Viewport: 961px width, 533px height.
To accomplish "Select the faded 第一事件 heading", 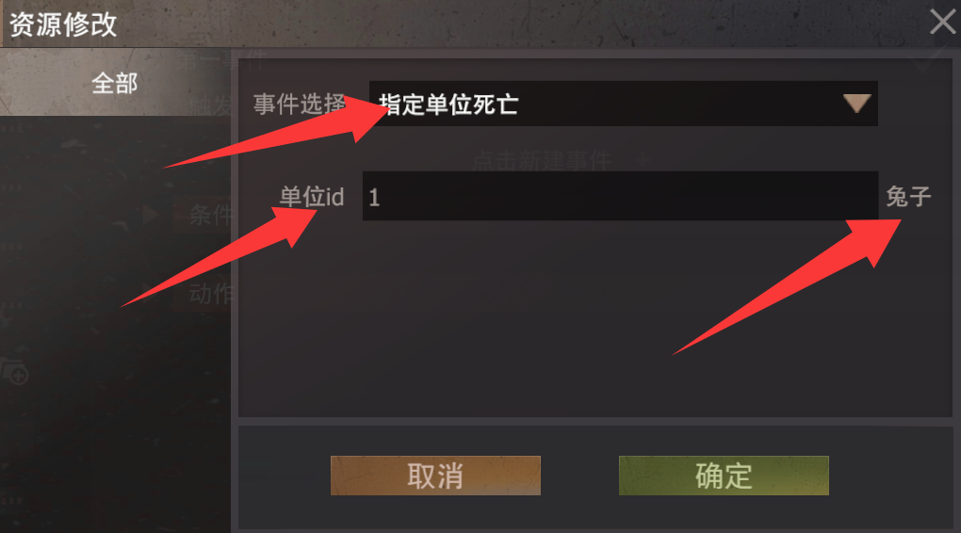I will [x=221, y=60].
